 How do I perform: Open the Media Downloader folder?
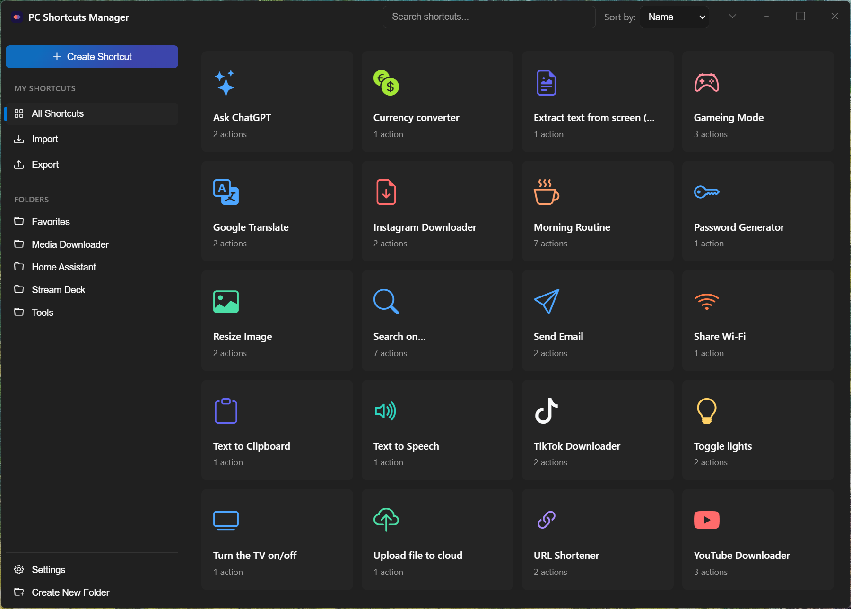click(x=70, y=244)
